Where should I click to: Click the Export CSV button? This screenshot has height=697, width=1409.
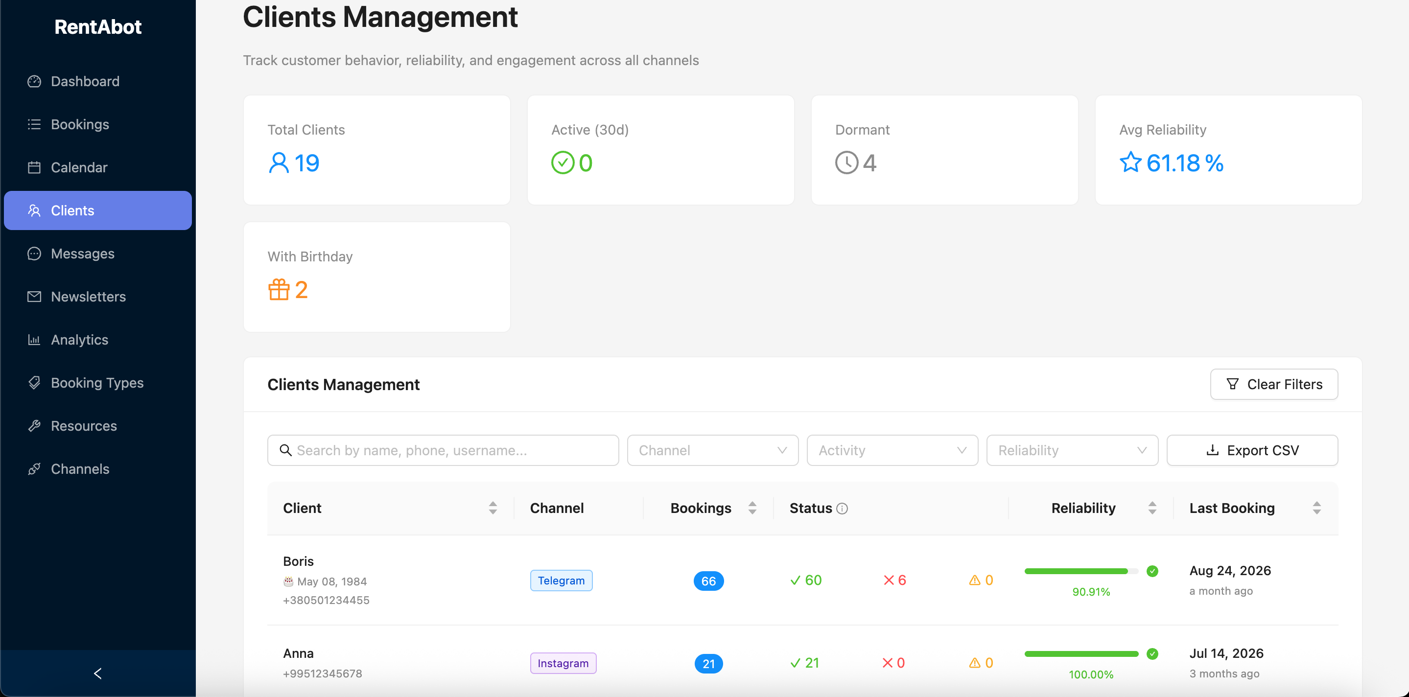(1252, 450)
